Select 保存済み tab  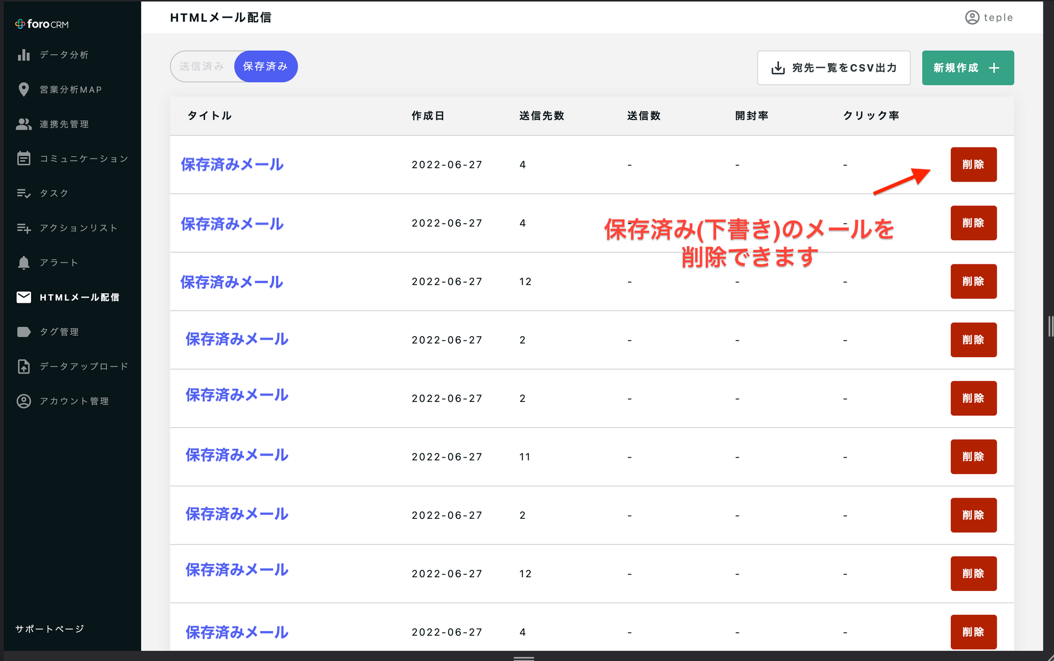coord(266,66)
